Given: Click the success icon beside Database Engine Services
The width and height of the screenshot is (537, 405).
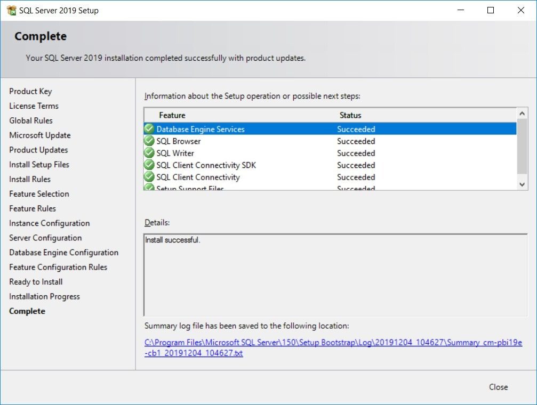Looking at the screenshot, I should tap(149, 129).
